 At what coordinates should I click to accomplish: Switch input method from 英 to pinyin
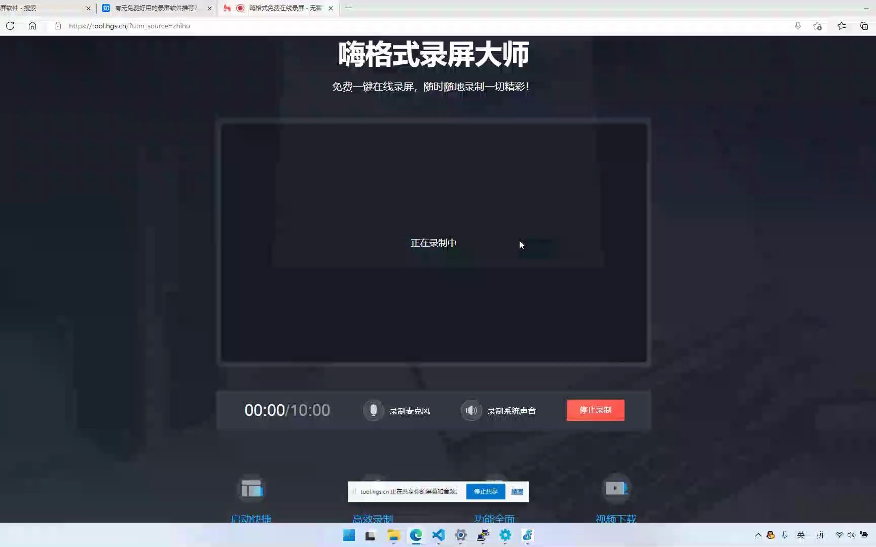(x=801, y=535)
